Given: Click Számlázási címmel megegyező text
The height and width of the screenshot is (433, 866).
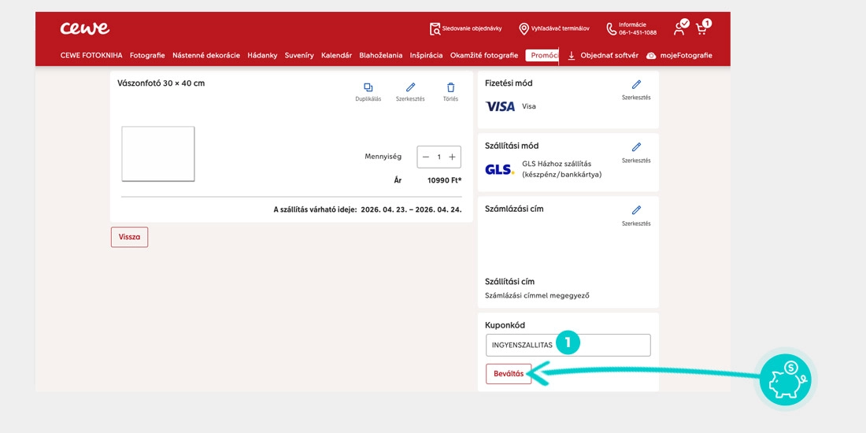Looking at the screenshot, I should [x=538, y=295].
